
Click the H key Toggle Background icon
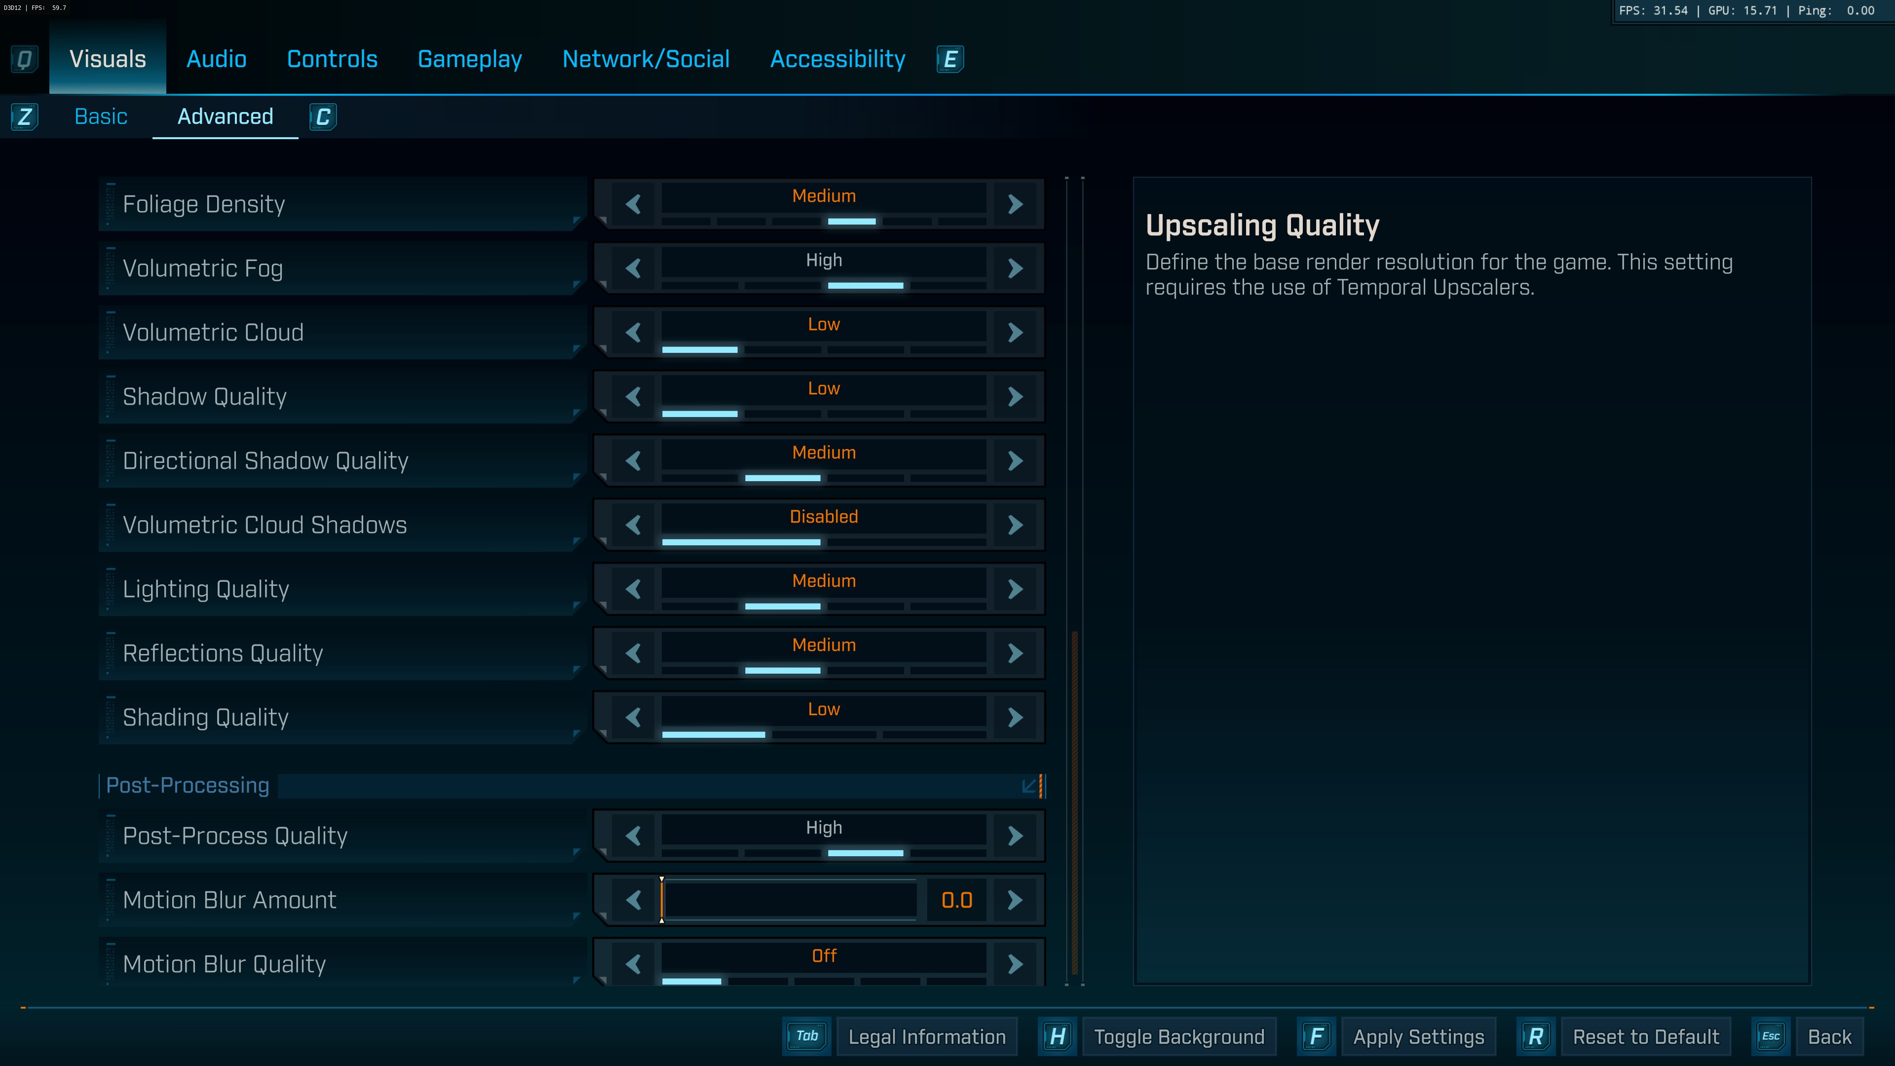click(1057, 1036)
